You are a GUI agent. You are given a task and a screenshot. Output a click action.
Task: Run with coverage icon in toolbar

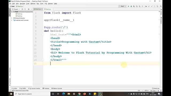(x=134, y=6)
